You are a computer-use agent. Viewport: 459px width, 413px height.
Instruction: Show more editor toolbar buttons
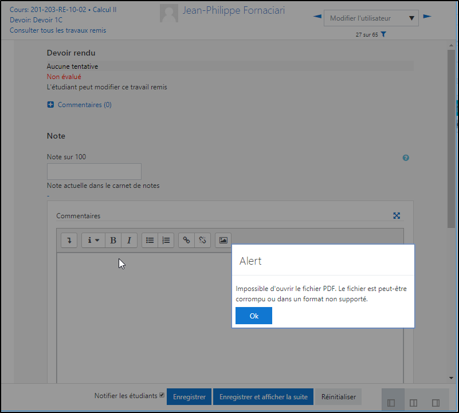tap(69, 241)
